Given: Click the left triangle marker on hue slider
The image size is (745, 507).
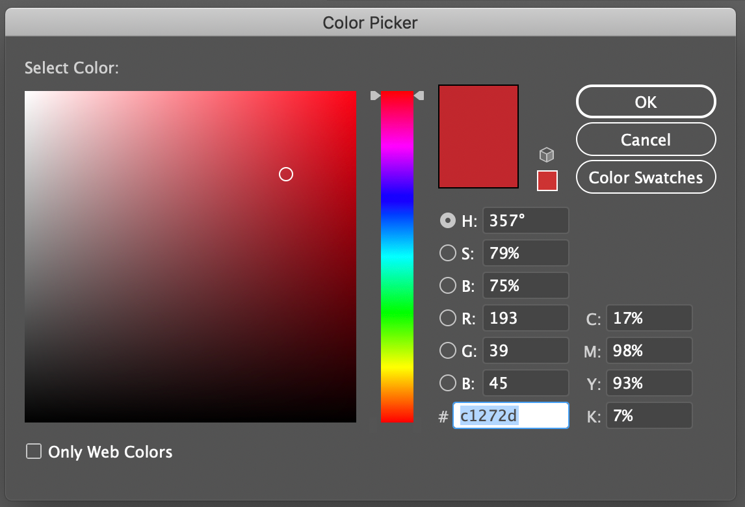Looking at the screenshot, I should coord(375,95).
